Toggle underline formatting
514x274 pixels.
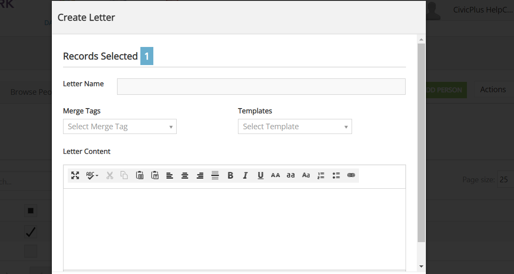(260, 175)
